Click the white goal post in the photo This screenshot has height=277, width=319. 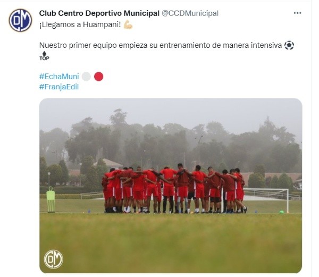click(x=266, y=200)
